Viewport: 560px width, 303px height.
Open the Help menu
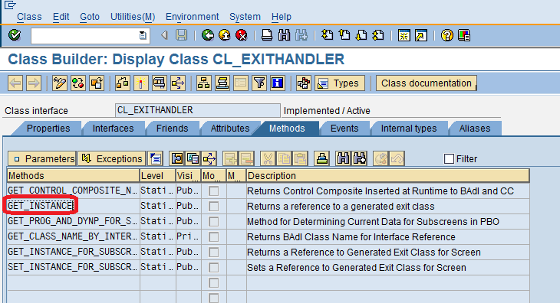[x=282, y=17]
